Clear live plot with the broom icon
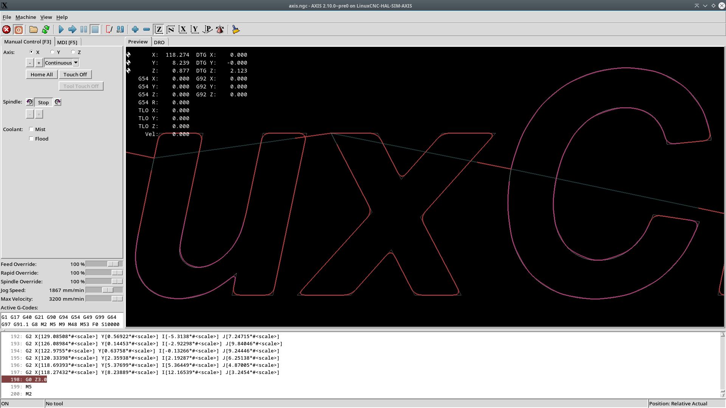This screenshot has width=726, height=408. point(236,29)
